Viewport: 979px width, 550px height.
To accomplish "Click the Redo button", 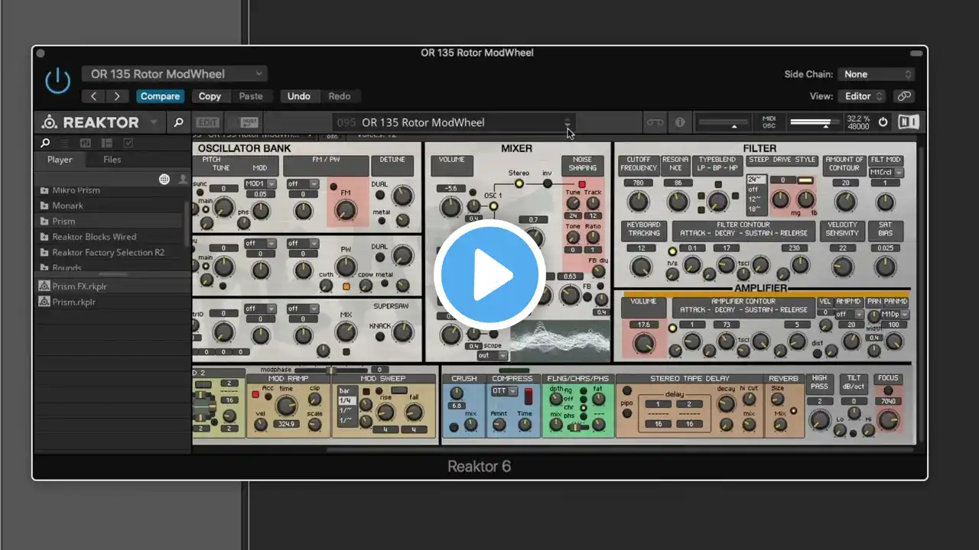I will point(340,96).
